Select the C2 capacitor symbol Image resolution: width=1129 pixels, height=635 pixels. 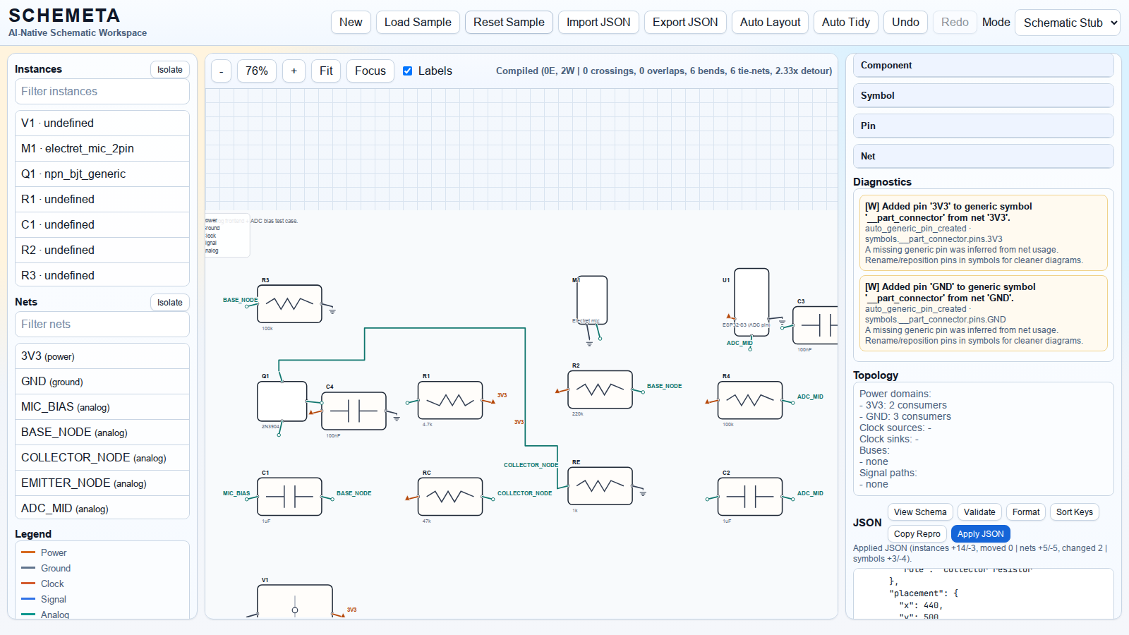pos(749,497)
